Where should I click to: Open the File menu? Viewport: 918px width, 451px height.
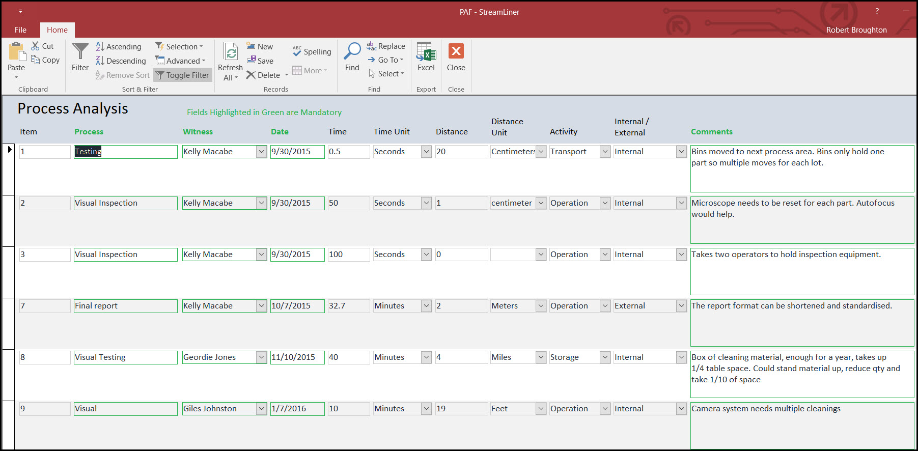[x=21, y=30]
